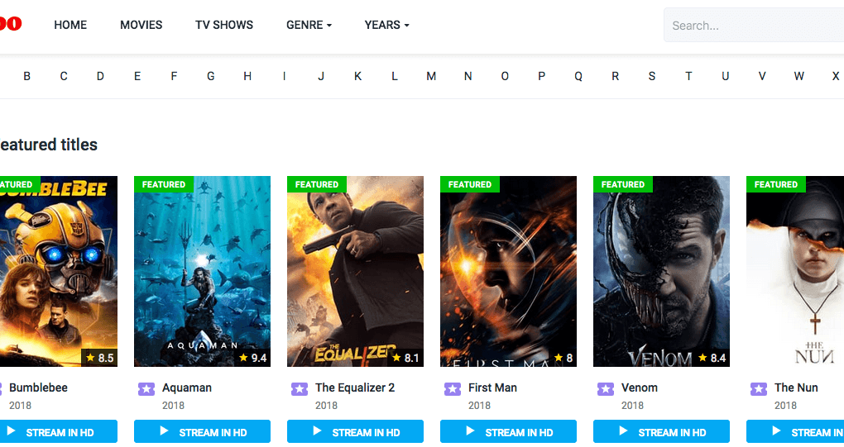The width and height of the screenshot is (844, 447).
Task: Filter titles by letter U
Action: click(725, 76)
